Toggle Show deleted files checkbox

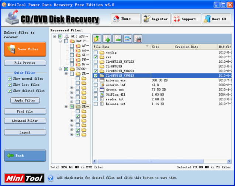10,91
